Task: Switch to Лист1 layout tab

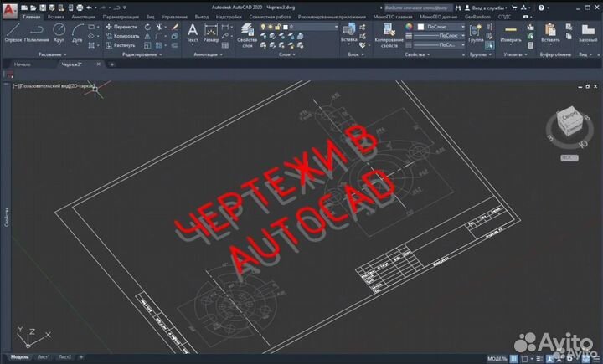Action: [43, 357]
